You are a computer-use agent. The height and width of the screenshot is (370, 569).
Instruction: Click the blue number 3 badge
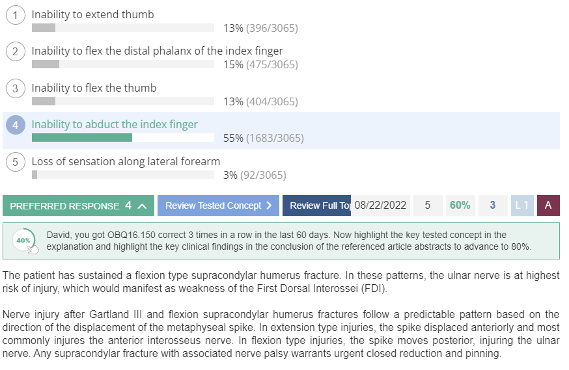492,205
